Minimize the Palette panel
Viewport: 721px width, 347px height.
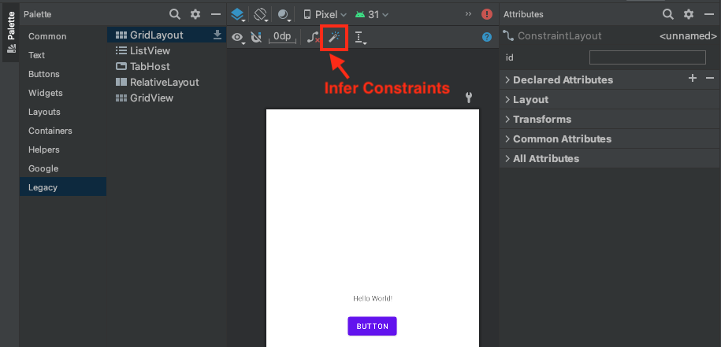click(216, 14)
